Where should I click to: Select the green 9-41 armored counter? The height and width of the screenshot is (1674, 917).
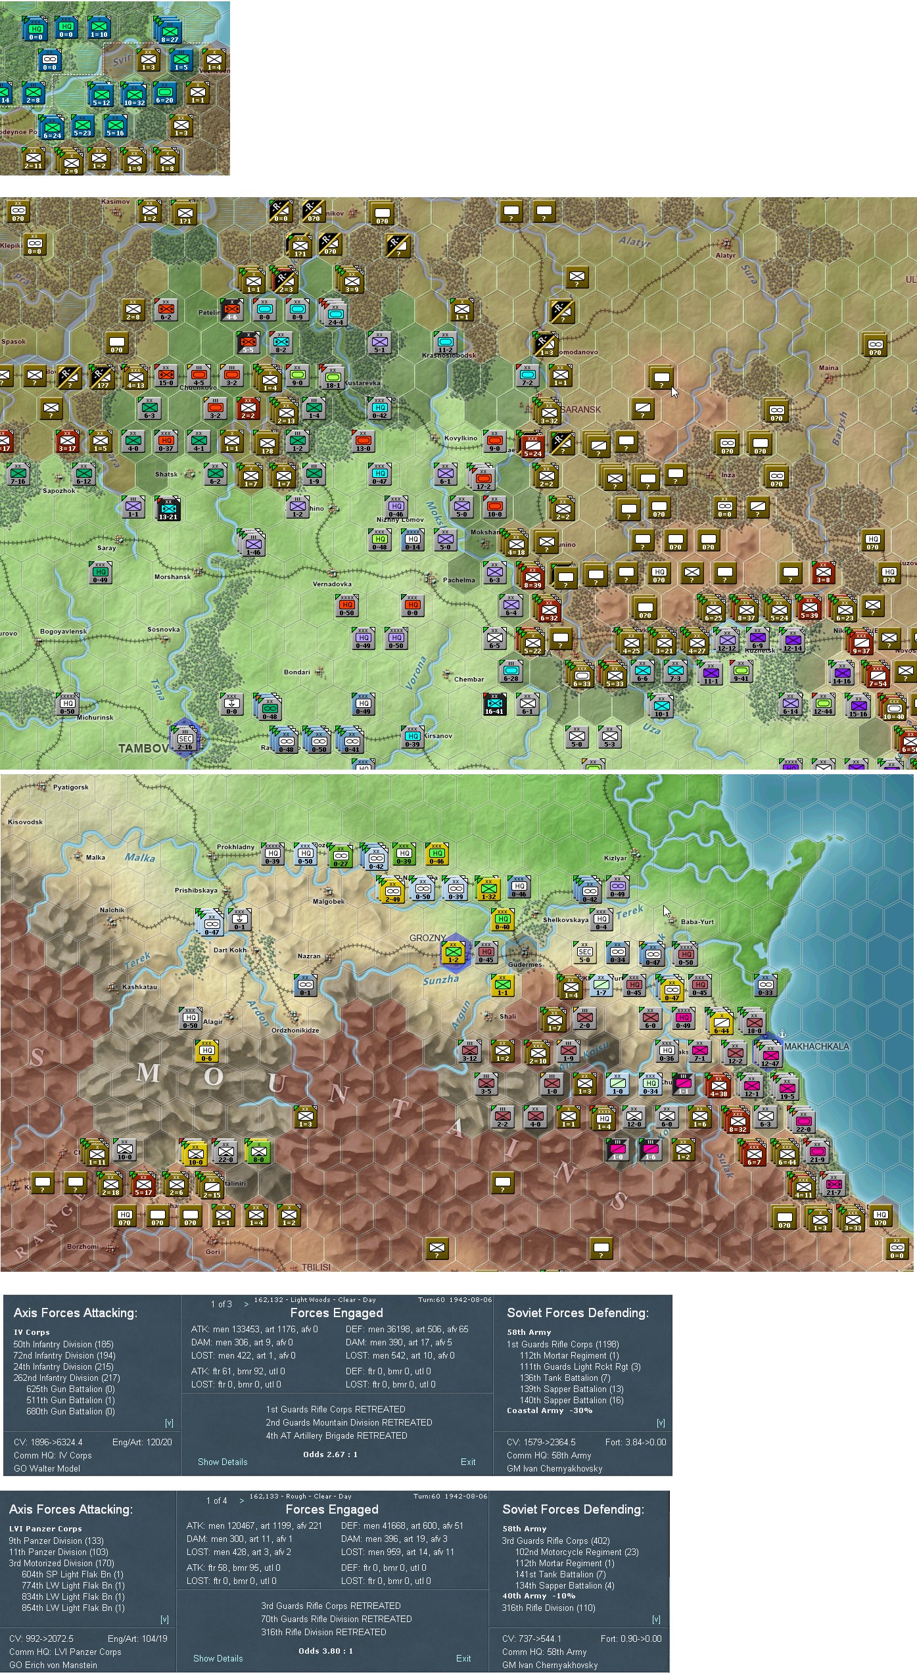(741, 670)
